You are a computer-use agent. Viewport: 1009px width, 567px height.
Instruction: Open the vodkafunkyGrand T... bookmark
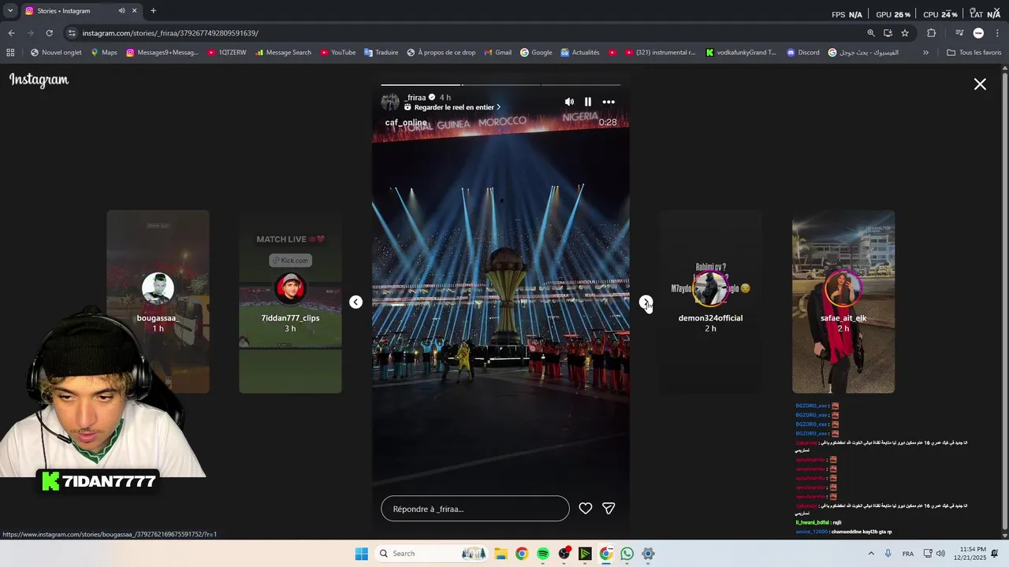click(741, 53)
